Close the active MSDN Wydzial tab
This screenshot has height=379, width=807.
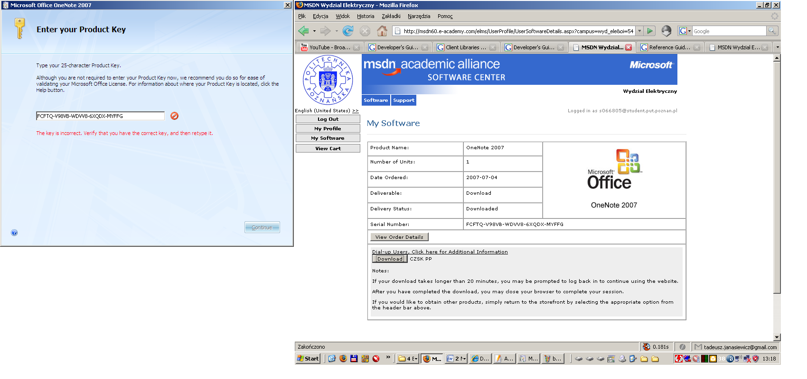[629, 47]
